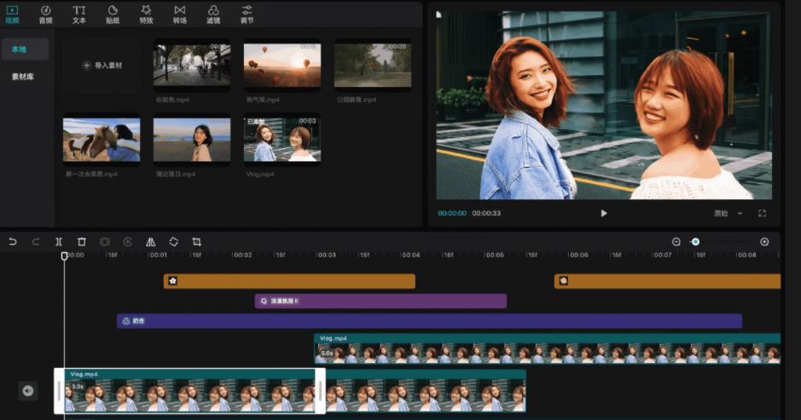Open the 转场 (Transitions) tab
This screenshot has height=420, width=801.
click(180, 14)
